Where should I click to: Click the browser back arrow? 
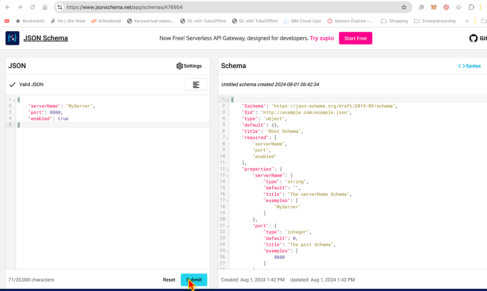click(7, 7)
